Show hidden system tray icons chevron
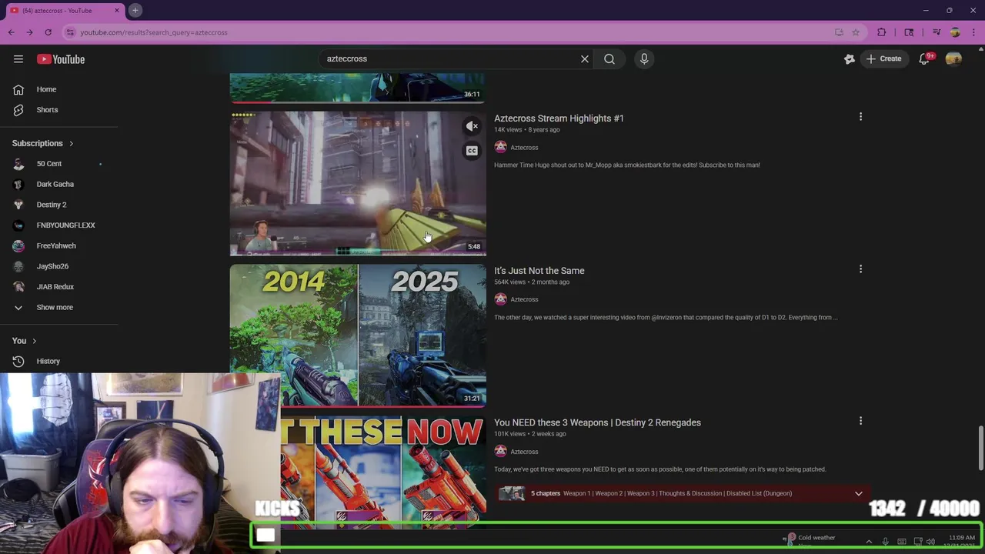The image size is (985, 554). (869, 541)
